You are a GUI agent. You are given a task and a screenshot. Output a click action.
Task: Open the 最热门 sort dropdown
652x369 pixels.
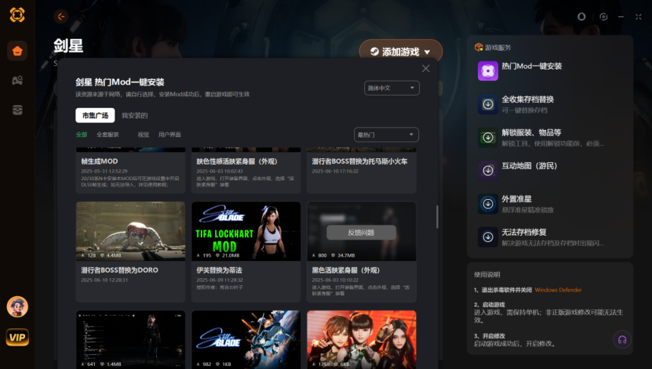coord(386,135)
